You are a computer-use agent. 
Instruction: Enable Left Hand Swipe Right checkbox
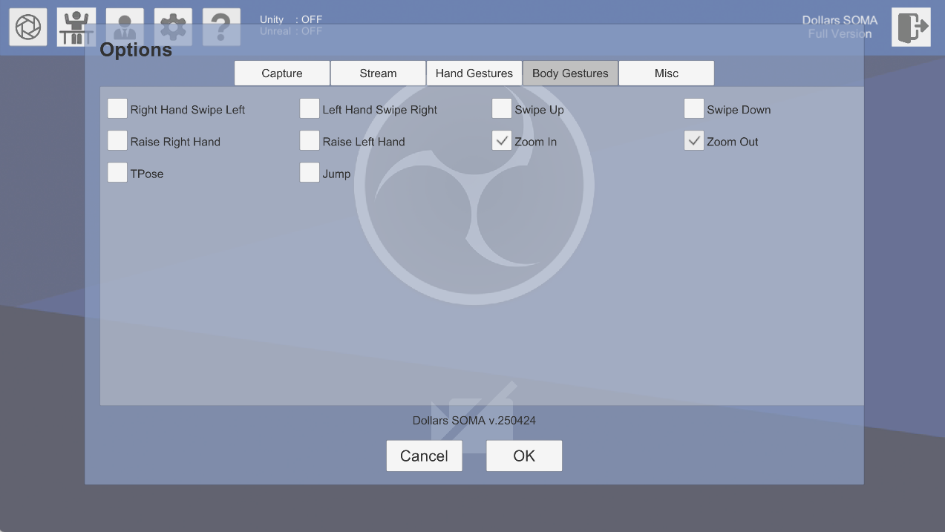[x=310, y=109]
